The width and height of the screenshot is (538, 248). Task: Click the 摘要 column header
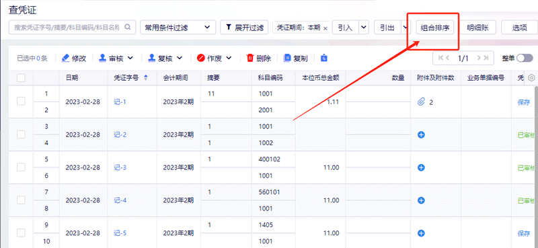(213, 78)
